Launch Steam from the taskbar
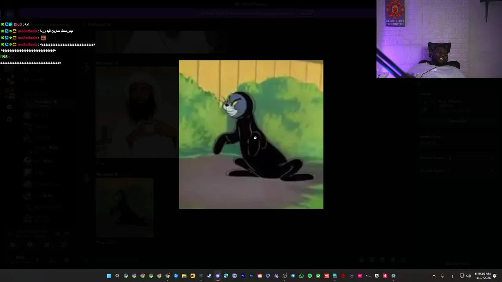Screen dimensions: 502x282 click(209, 276)
